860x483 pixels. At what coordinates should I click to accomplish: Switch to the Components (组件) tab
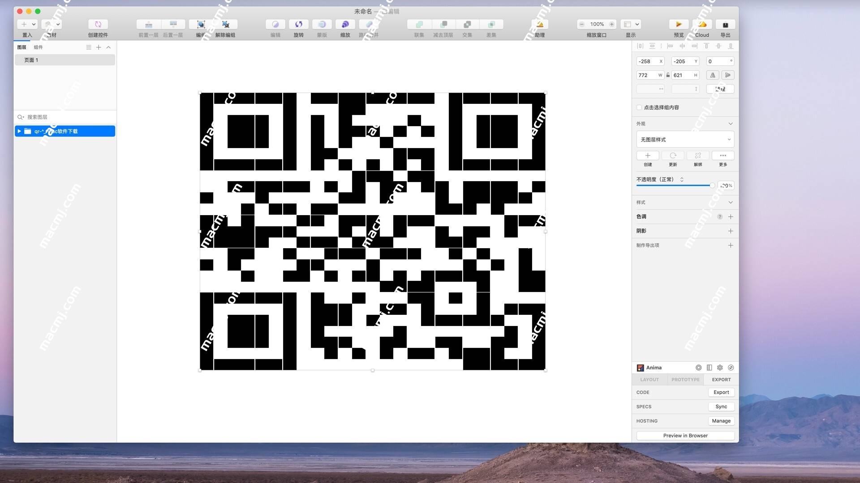pos(38,47)
